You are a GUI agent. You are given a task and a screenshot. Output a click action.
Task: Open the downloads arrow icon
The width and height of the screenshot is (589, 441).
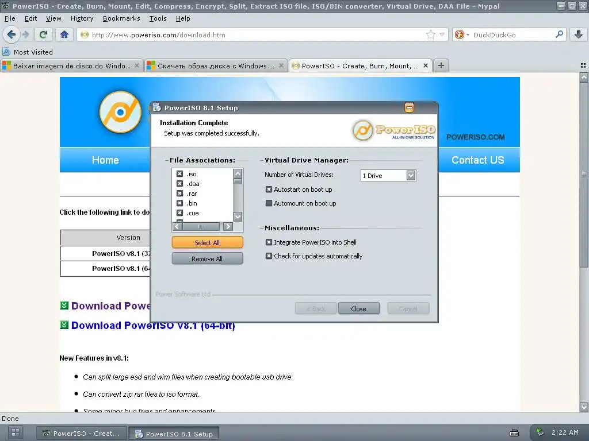[579, 35]
